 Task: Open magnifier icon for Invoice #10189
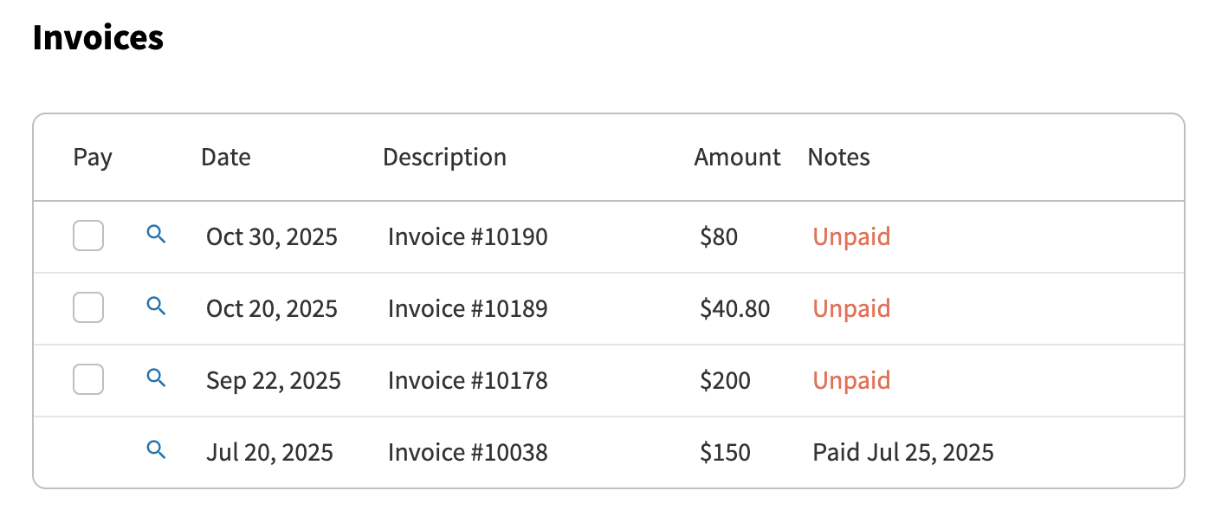click(156, 306)
